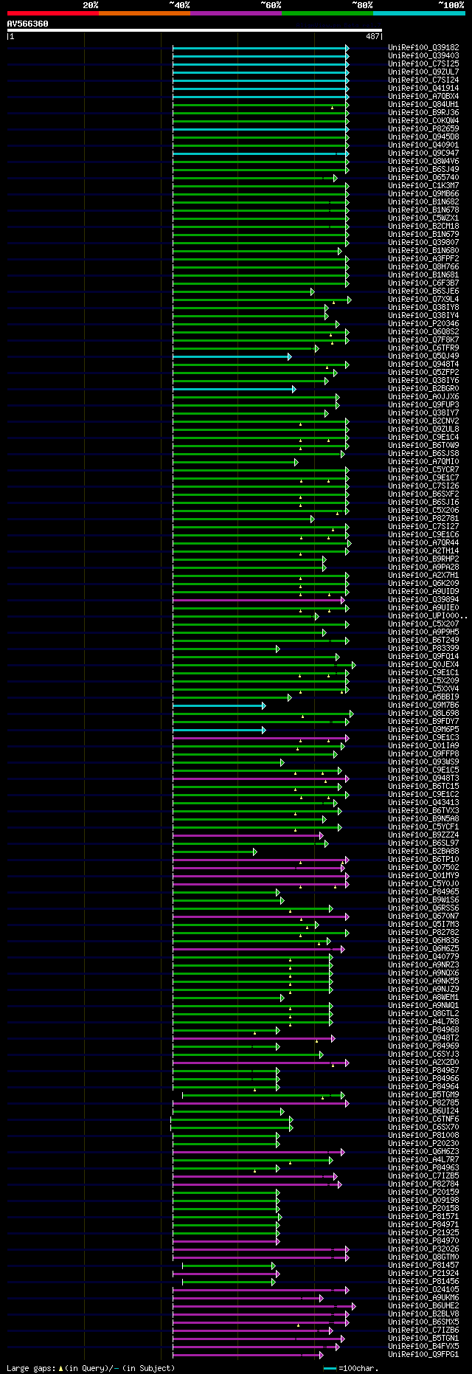Click the UniRef100_Q01MY9 label
This screenshot has width=472, height=1374.
[x=423, y=875]
